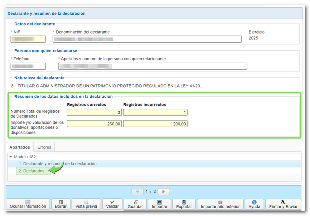
Task: Click Firmar y Enviar
Action: click(283, 204)
